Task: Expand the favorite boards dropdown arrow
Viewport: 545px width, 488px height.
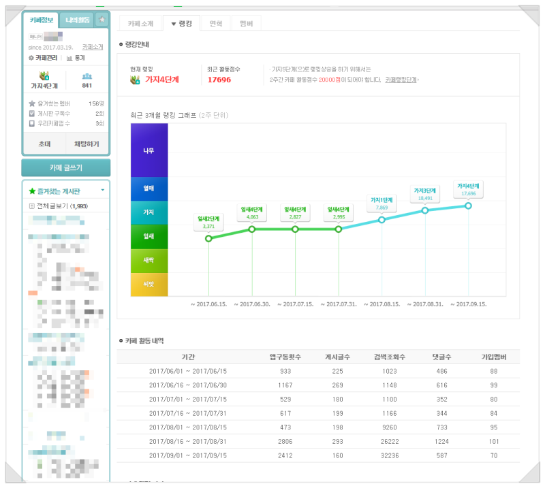Action: tap(103, 190)
